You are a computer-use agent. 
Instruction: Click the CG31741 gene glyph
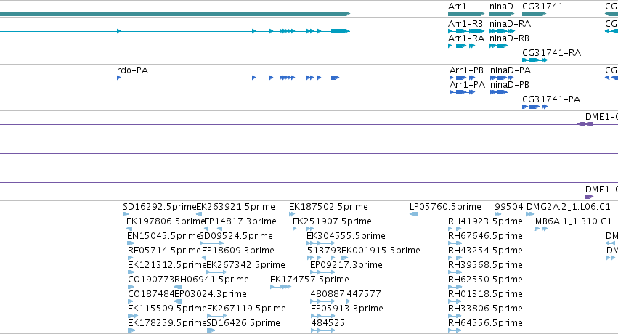point(534,14)
